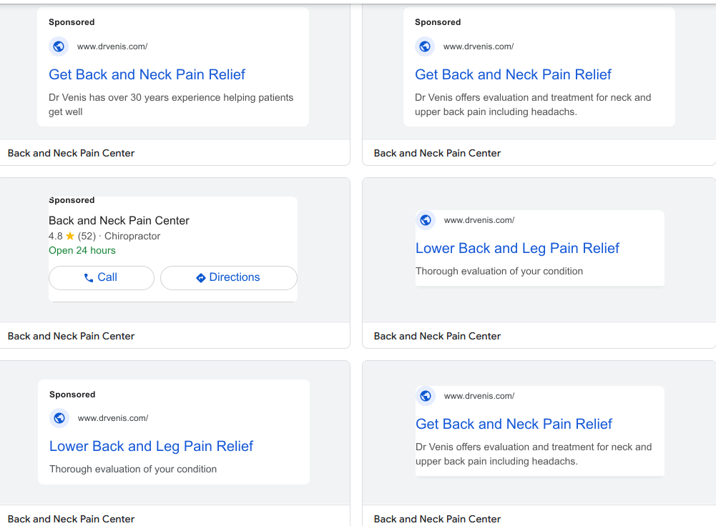Click the yellow star rating icon
The width and height of the screenshot is (716, 526).
tap(70, 236)
